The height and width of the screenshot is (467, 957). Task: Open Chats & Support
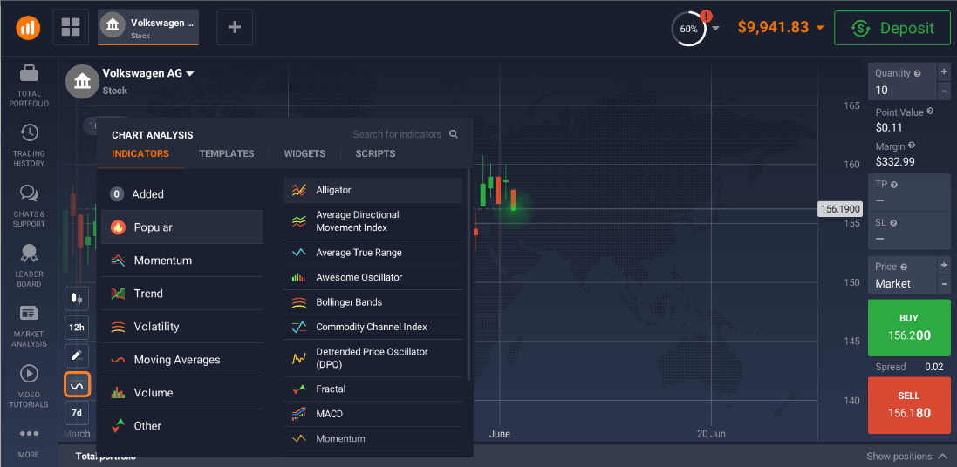(x=29, y=206)
